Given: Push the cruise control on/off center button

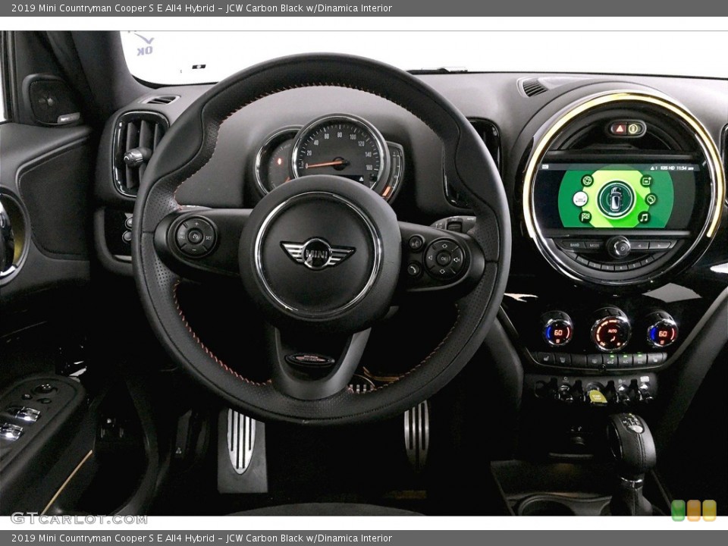Looking at the screenshot, I should point(196,237).
